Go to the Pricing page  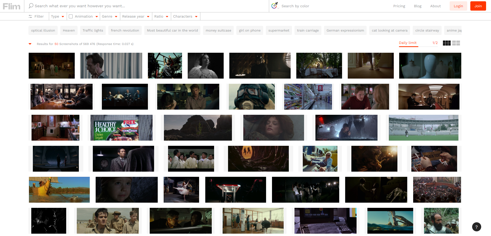[399, 6]
